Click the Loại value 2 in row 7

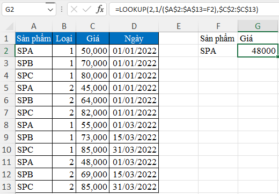point(64,112)
